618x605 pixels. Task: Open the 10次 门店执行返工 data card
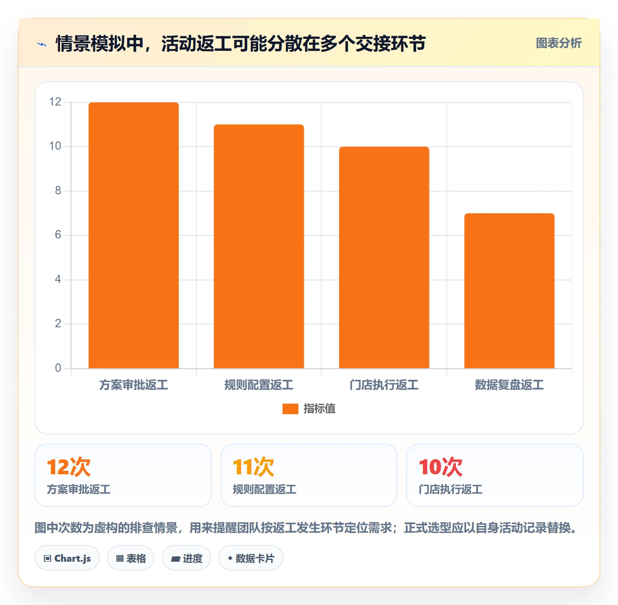pyautogui.click(x=495, y=475)
